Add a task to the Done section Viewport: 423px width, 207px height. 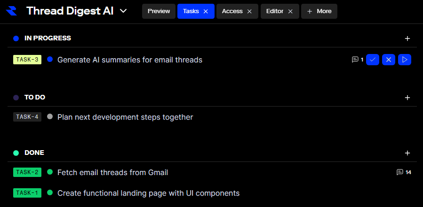pyautogui.click(x=407, y=153)
